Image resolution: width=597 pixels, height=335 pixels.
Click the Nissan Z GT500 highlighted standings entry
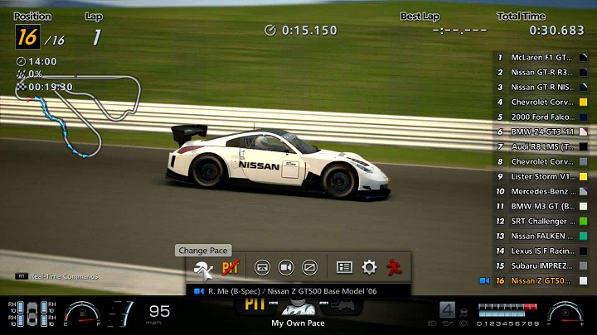tap(541, 280)
